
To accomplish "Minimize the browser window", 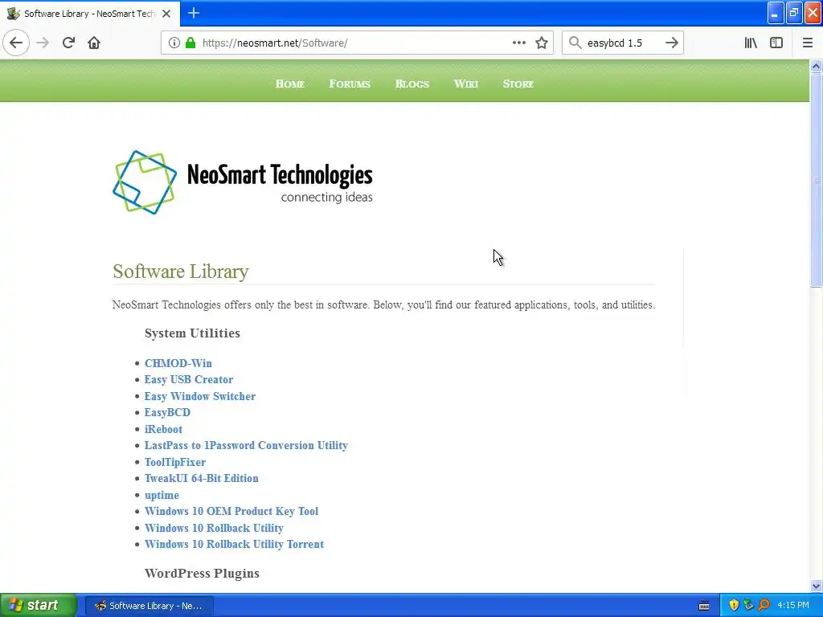I will (776, 13).
